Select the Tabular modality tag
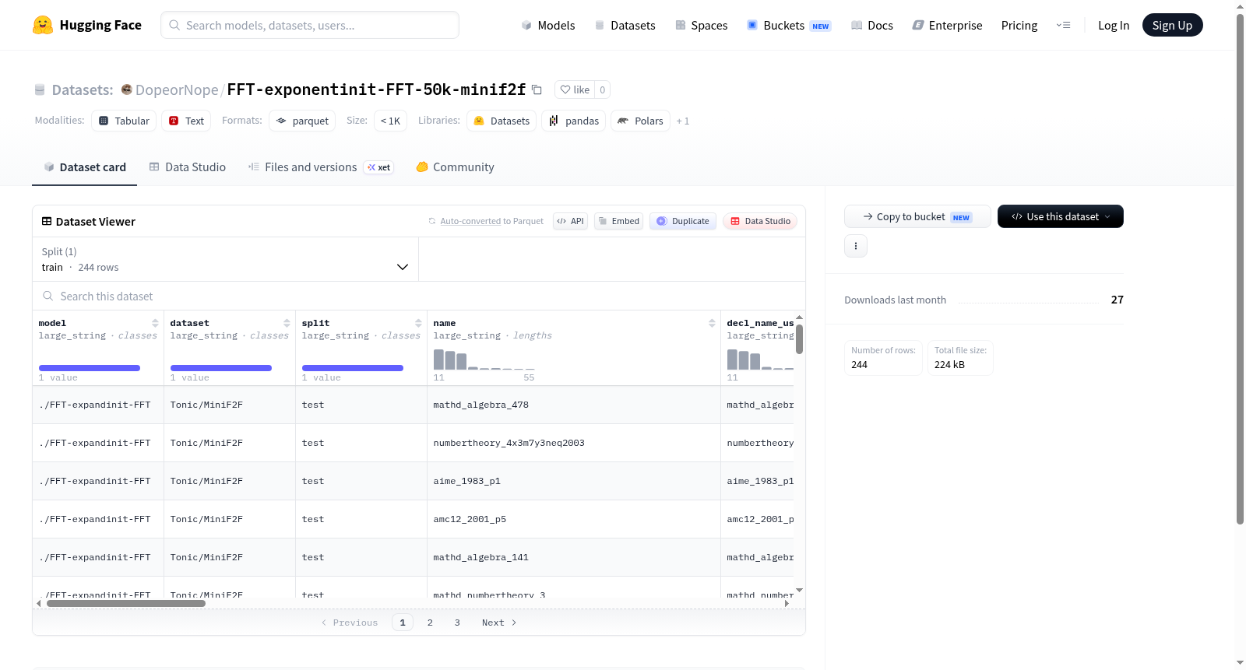 (x=124, y=121)
